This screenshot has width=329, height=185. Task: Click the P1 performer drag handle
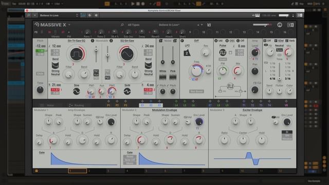coord(108,102)
